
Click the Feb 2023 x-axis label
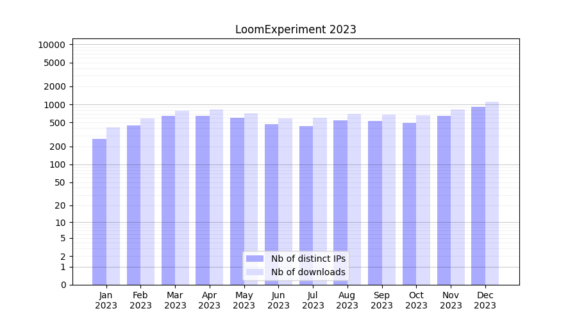140,300
